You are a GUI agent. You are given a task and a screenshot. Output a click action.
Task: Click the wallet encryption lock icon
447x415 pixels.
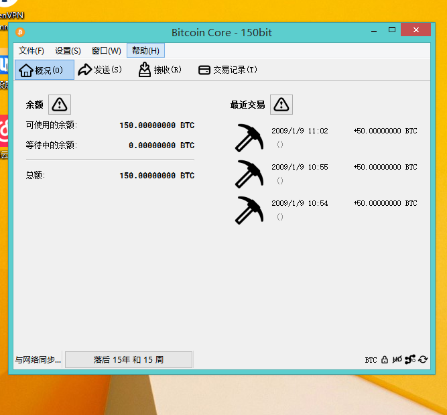tap(385, 360)
